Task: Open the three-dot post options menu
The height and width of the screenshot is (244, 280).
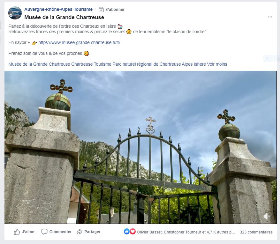Action: 270,17
